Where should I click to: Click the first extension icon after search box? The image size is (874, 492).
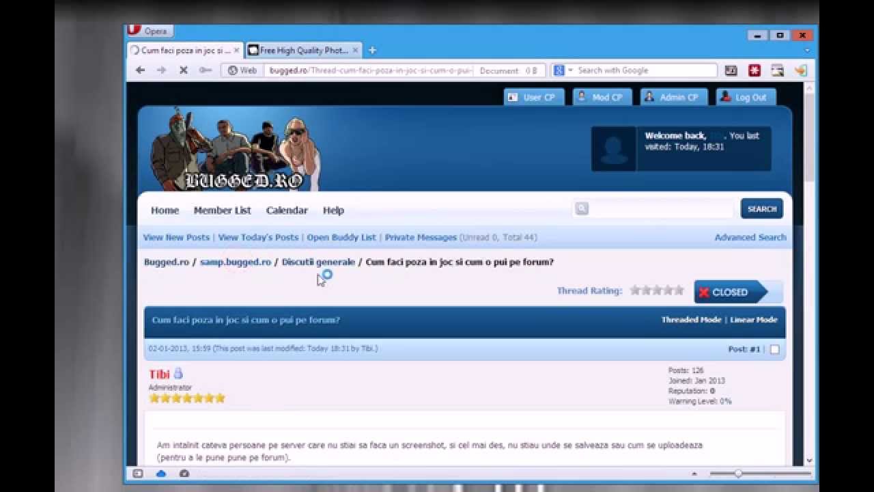[x=731, y=70]
